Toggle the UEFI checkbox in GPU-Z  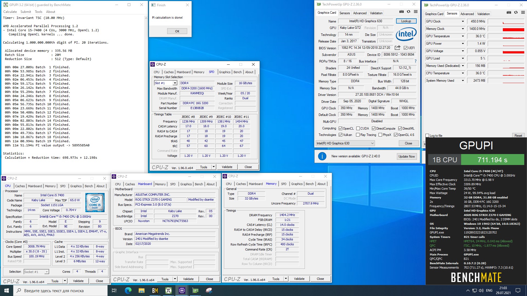(x=405, y=48)
